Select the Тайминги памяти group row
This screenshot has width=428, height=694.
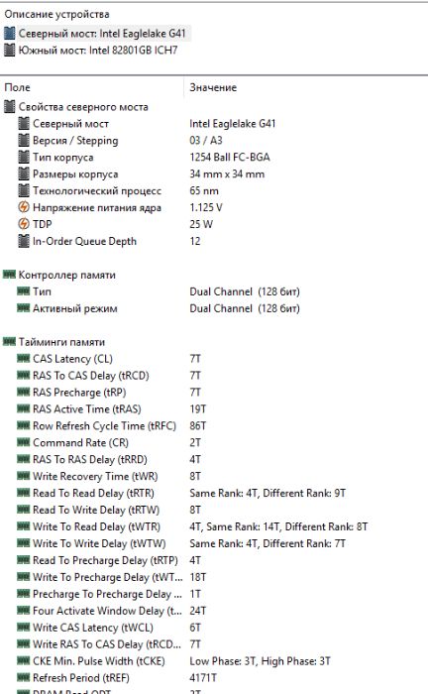[x=61, y=342]
